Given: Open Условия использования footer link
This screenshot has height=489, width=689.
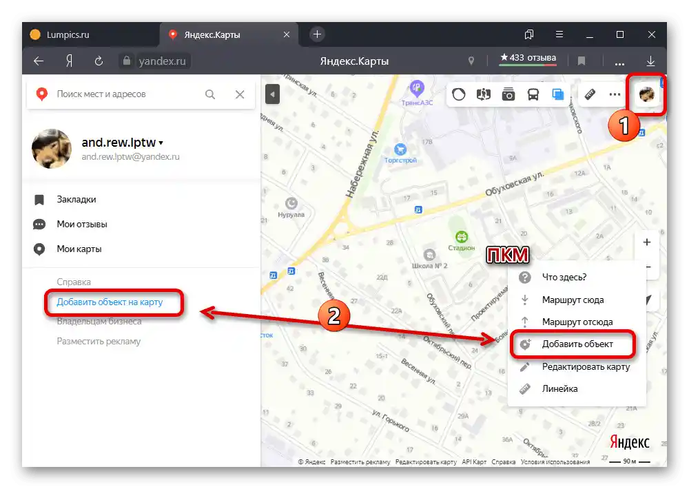Looking at the screenshot, I should click(x=555, y=461).
